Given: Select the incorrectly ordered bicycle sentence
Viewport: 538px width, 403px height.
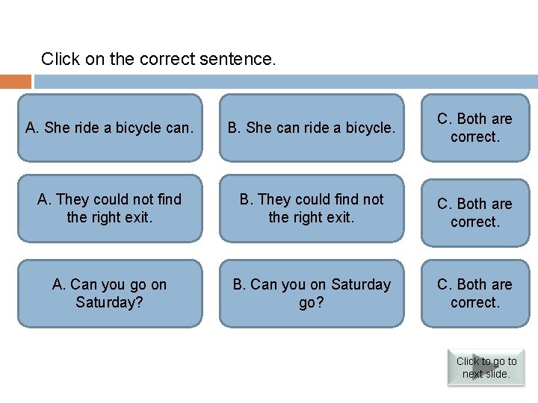Looking at the screenshot, I should click(110, 128).
